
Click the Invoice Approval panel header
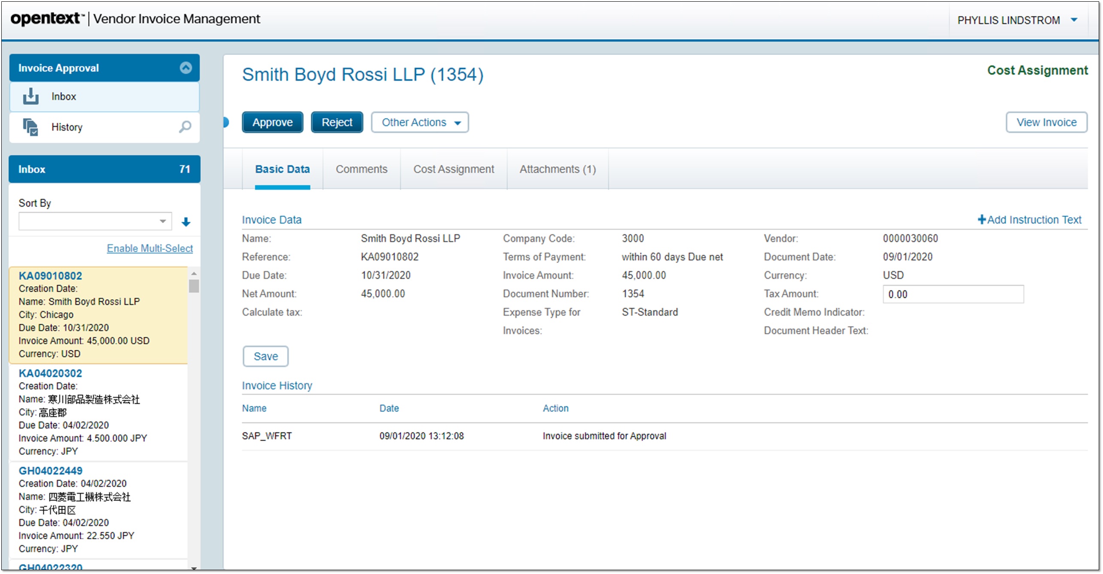coord(104,68)
